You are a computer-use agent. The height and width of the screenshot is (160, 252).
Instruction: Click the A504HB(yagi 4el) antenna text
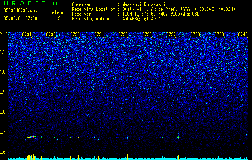(141, 19)
